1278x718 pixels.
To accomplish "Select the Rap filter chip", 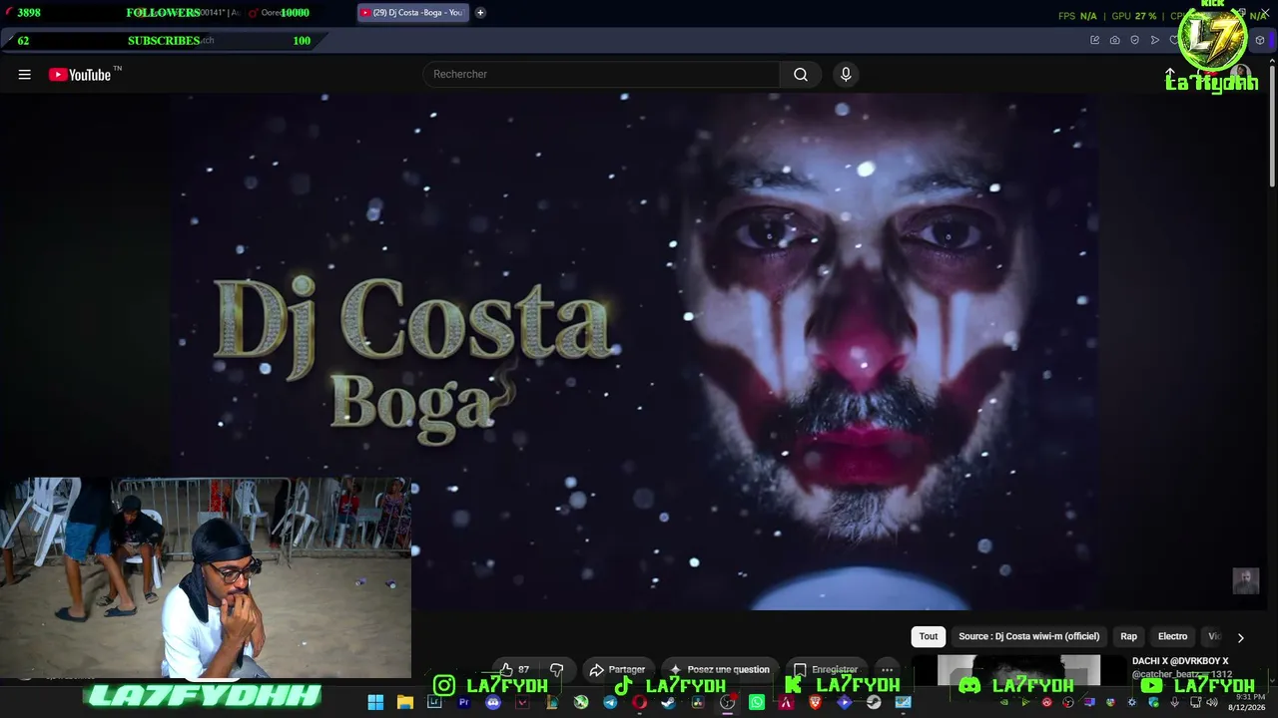I will 1128,636.
